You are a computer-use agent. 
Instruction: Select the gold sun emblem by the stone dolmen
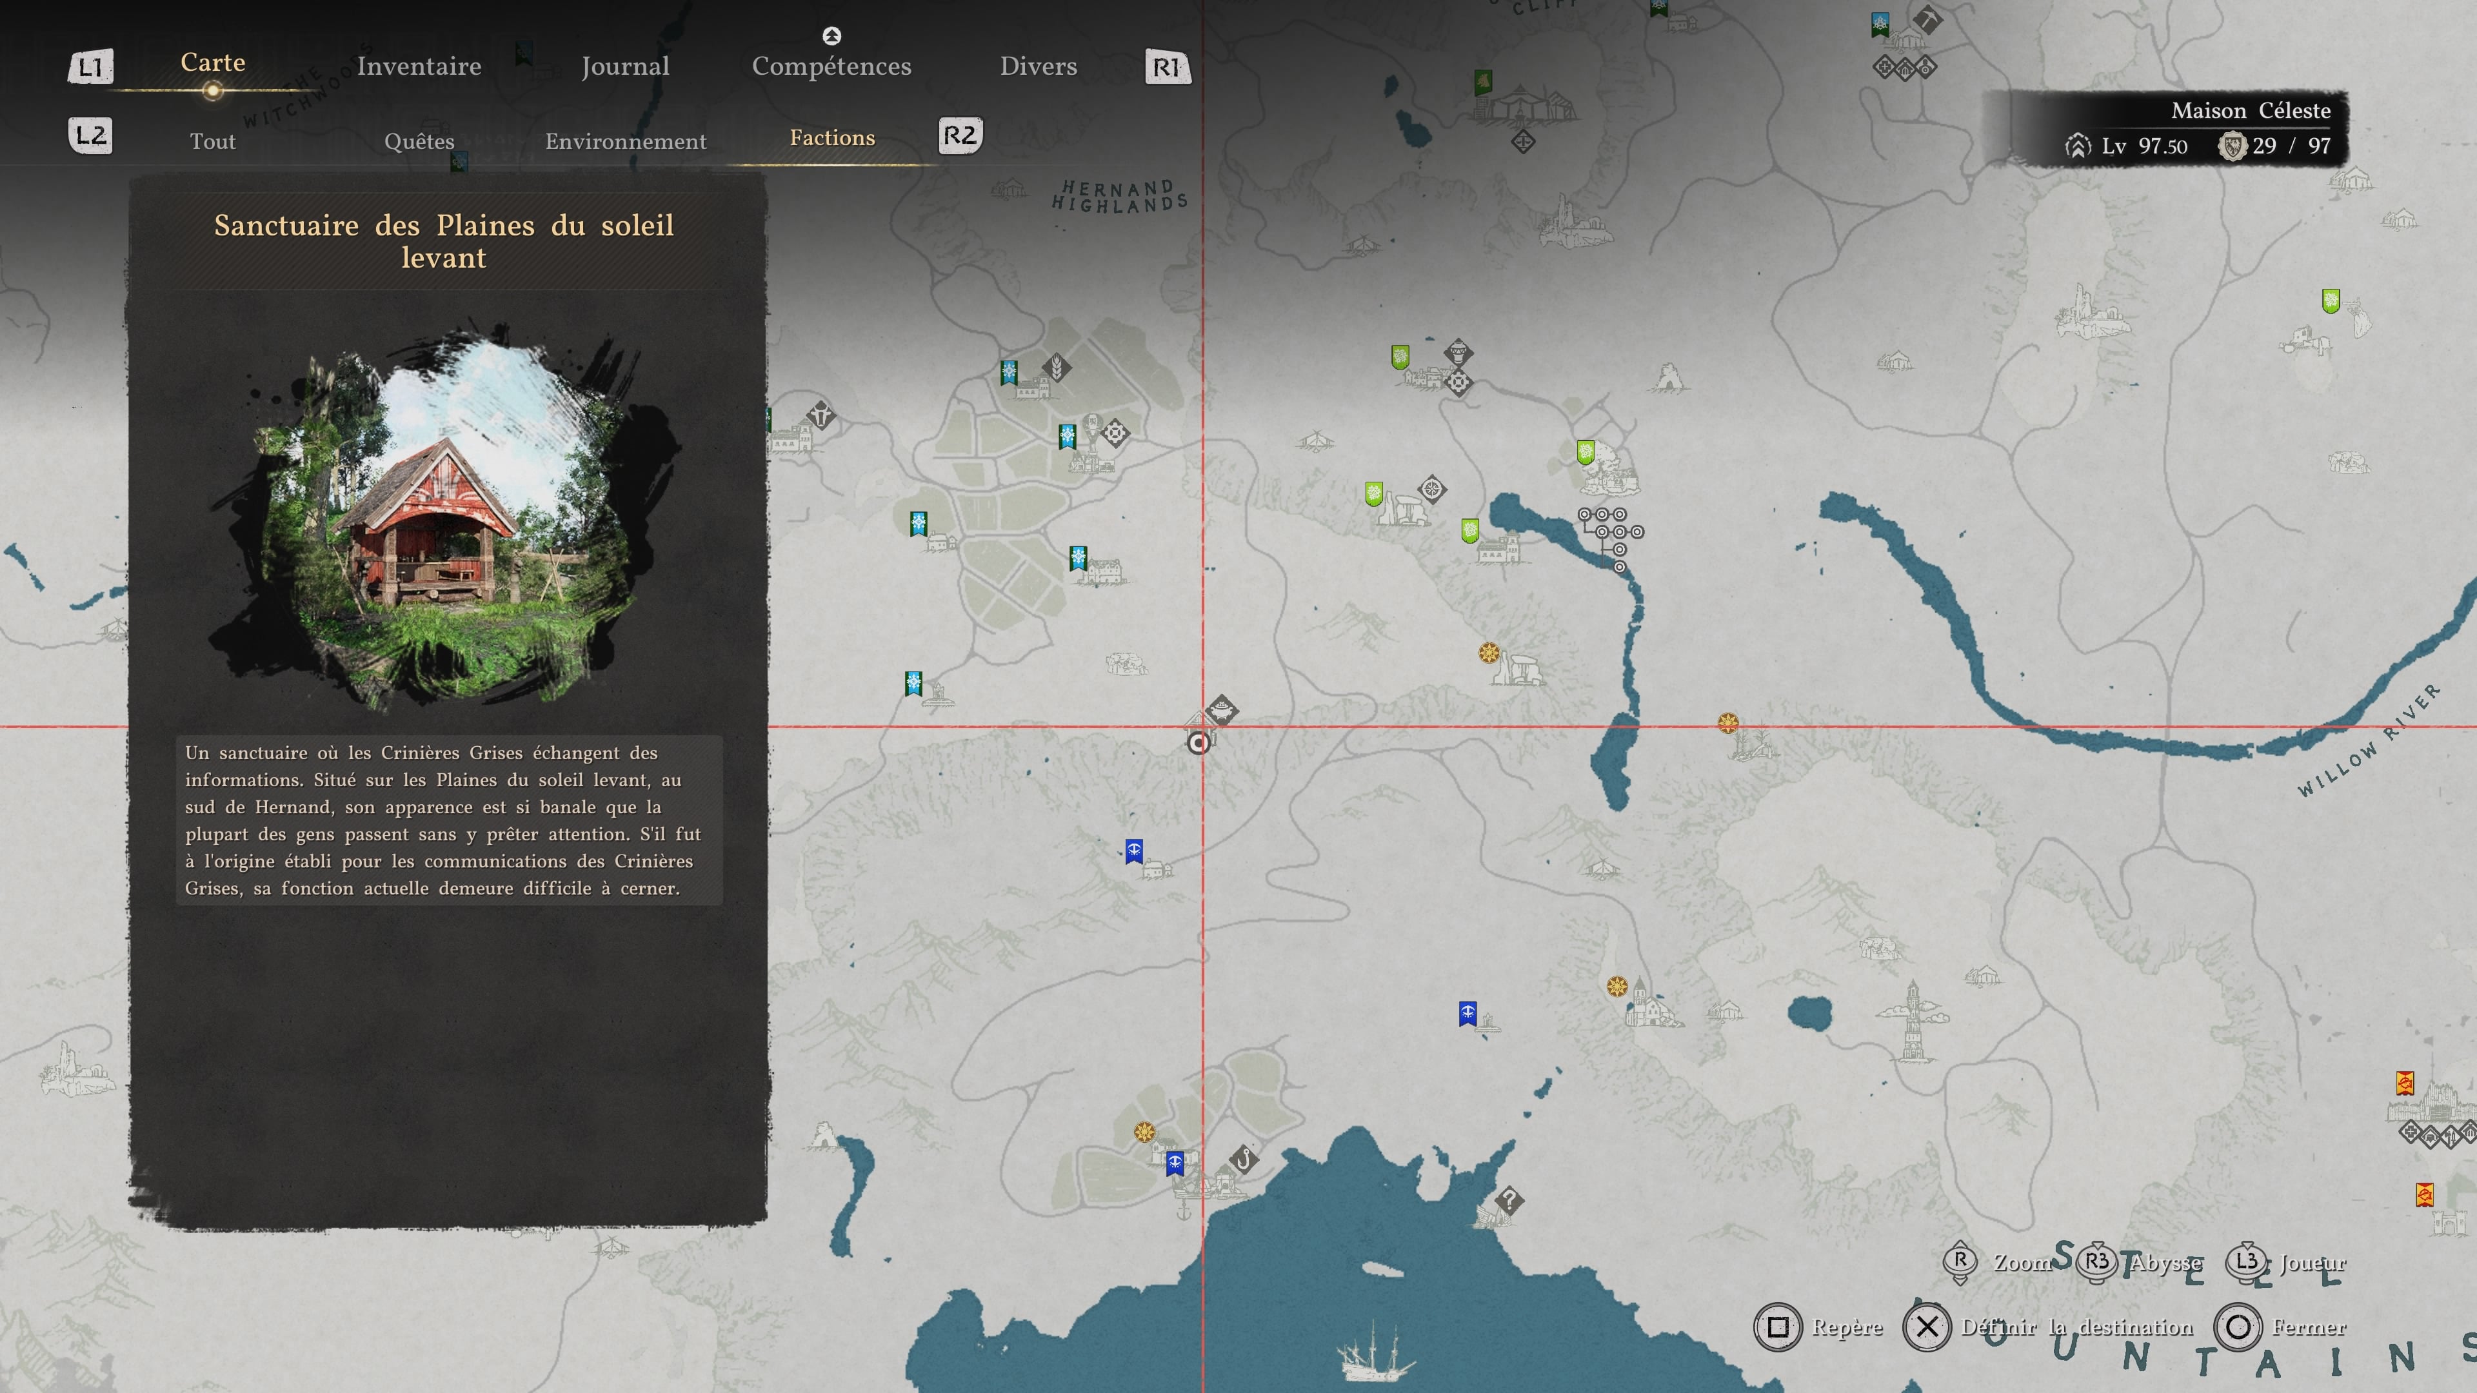point(1489,654)
